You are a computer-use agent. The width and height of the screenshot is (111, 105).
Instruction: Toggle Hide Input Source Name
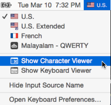55,85
